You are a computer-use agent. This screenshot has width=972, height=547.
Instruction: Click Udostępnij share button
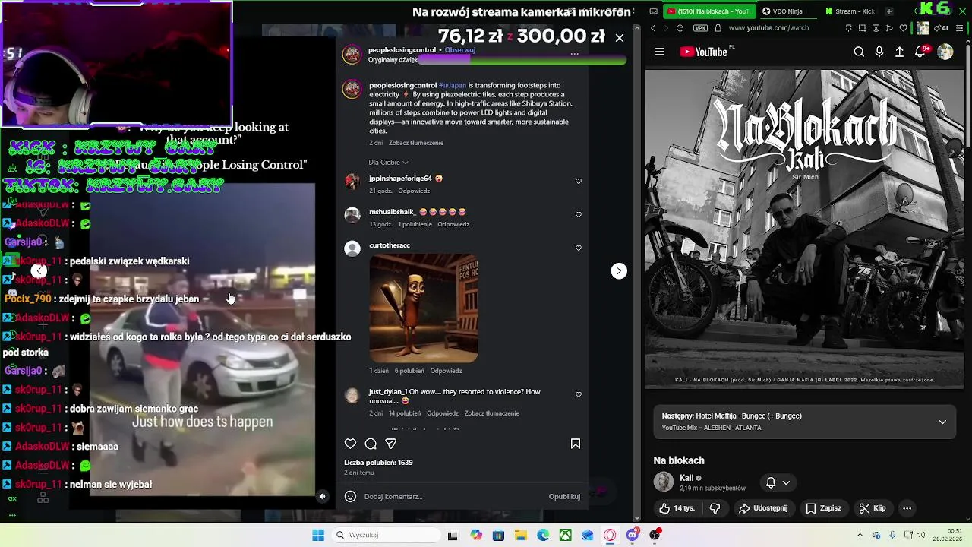[763, 508]
